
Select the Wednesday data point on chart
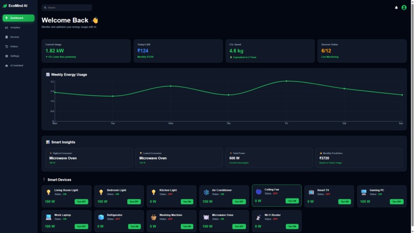tap(171, 86)
